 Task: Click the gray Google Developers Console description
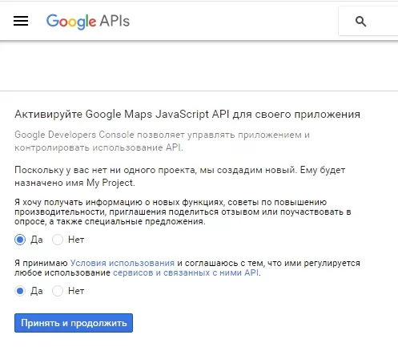click(162, 141)
